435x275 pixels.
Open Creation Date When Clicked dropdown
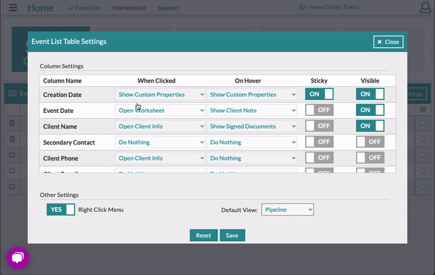(x=160, y=94)
